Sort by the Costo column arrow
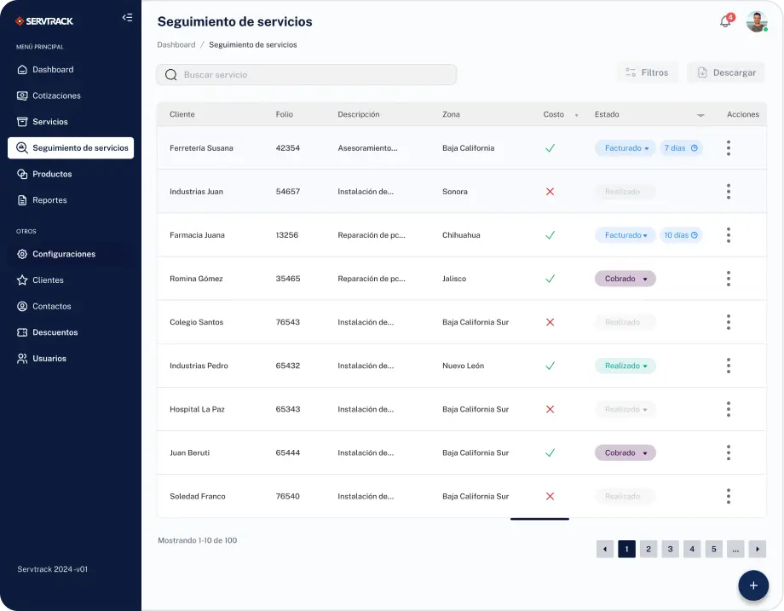This screenshot has height=611, width=784. [x=576, y=115]
